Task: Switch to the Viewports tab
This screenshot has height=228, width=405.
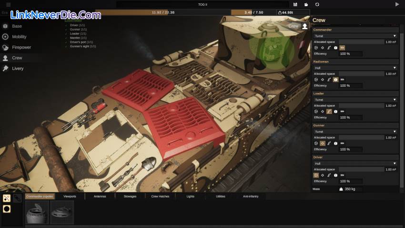Action: point(70,196)
